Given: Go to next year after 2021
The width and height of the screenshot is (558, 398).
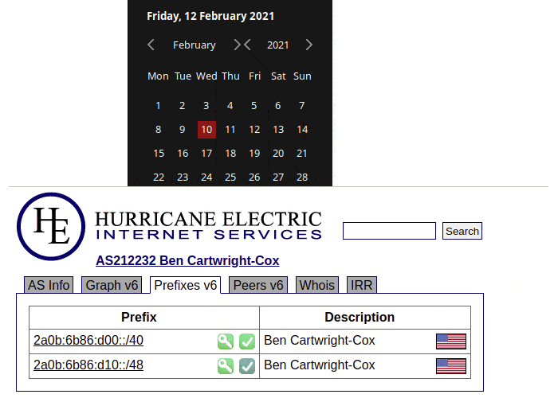Looking at the screenshot, I should [x=309, y=45].
